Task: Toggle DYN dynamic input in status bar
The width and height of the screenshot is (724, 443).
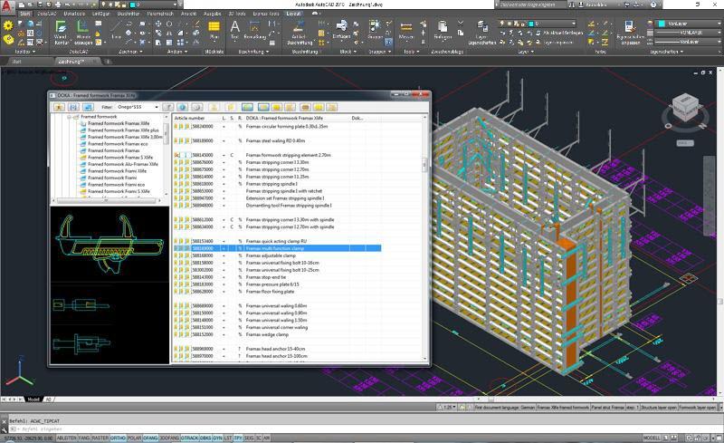Action: coord(216,437)
